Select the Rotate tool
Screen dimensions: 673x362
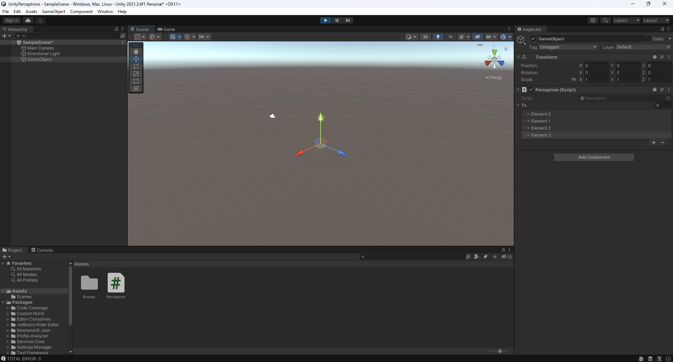(x=136, y=66)
